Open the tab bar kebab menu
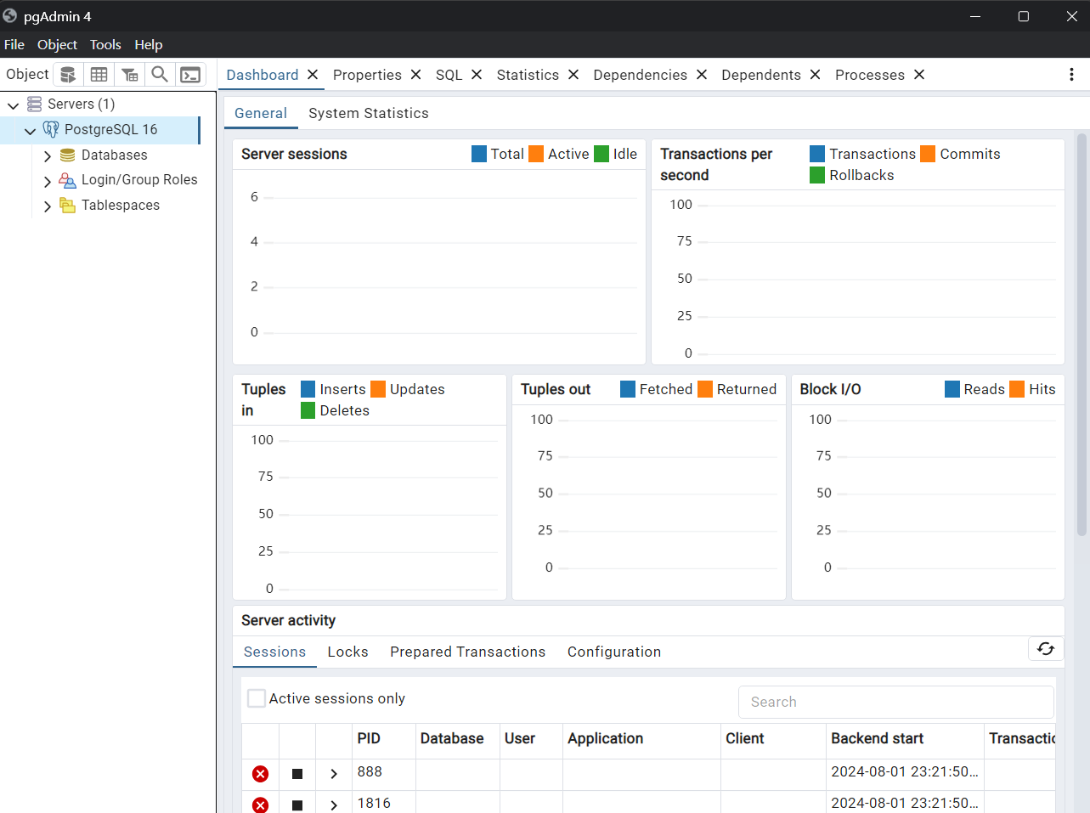1090x813 pixels. pyautogui.click(x=1071, y=75)
